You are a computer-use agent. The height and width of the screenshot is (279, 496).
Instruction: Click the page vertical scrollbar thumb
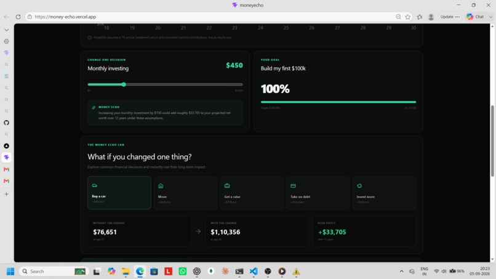(492, 141)
